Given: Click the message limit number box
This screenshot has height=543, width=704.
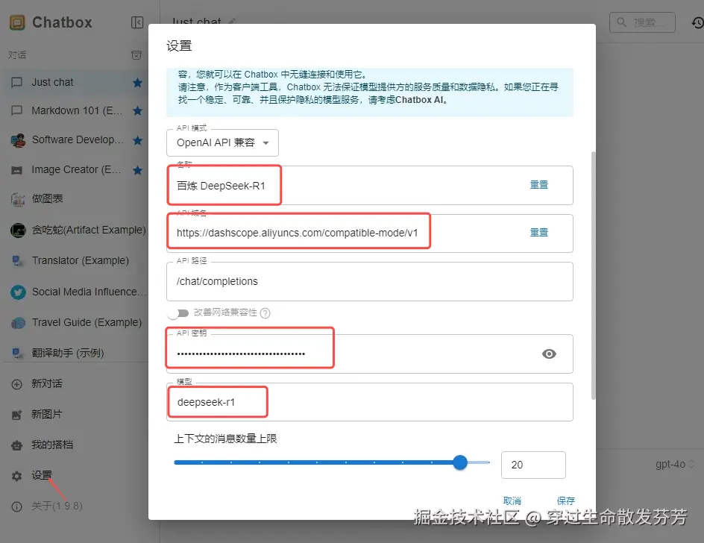Looking at the screenshot, I should [533, 465].
